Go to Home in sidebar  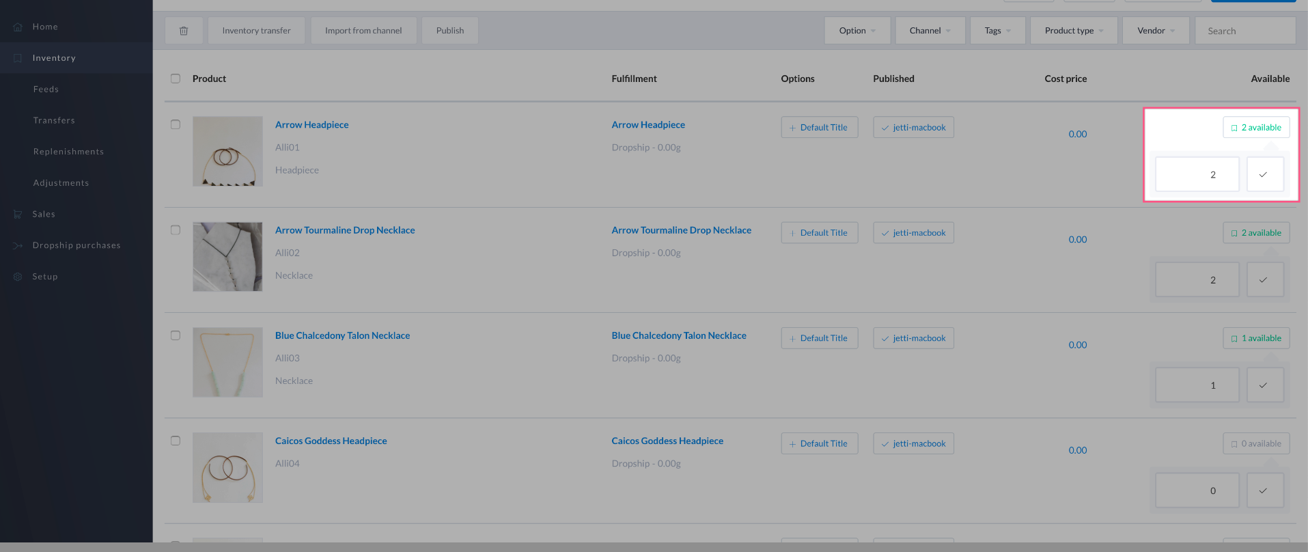45,27
